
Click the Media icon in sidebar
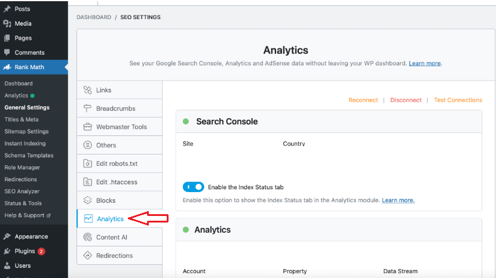7,23
